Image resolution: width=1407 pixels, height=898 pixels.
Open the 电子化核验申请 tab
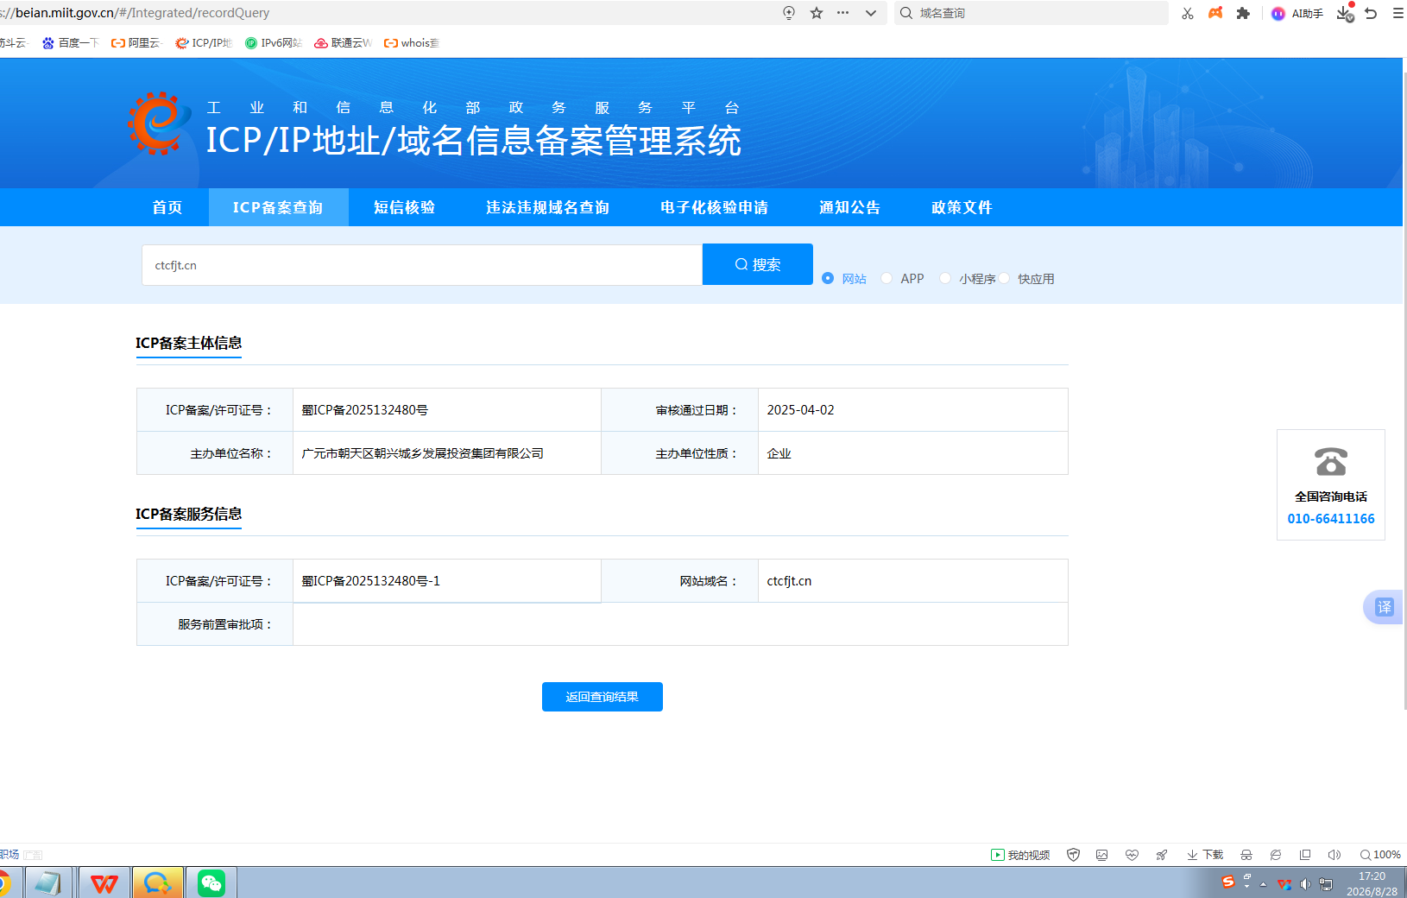pos(715,207)
